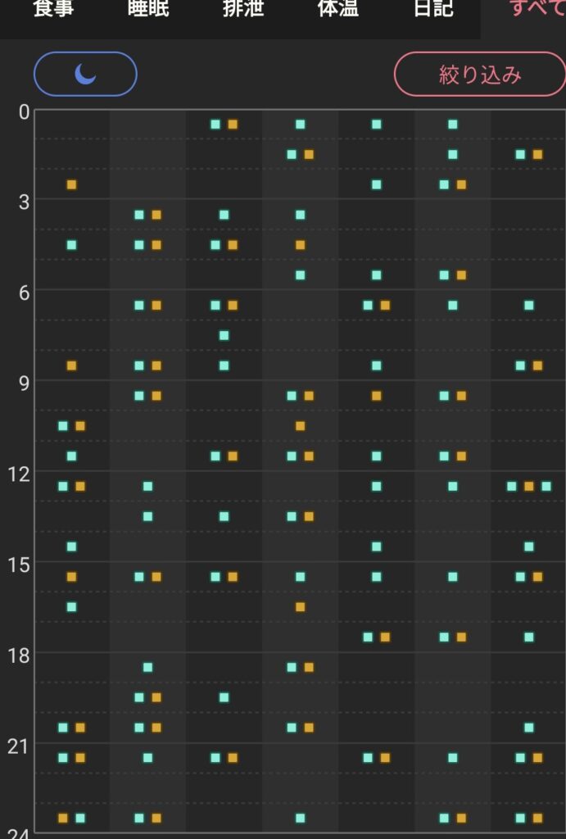566x839 pixels.
Task: Tap the rightmost cyan marker in the 12:30 triple cluster
Action: 546,486
